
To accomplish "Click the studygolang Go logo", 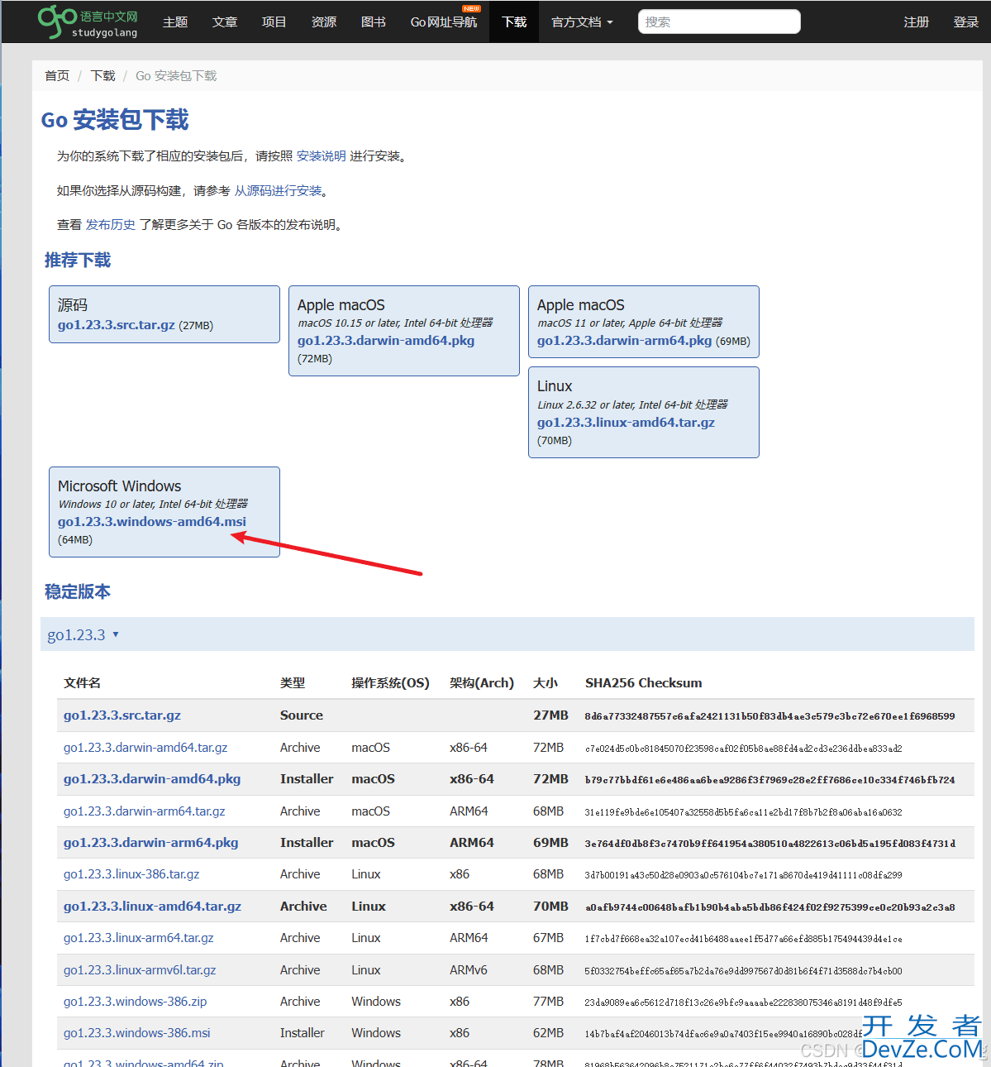I will [88, 22].
